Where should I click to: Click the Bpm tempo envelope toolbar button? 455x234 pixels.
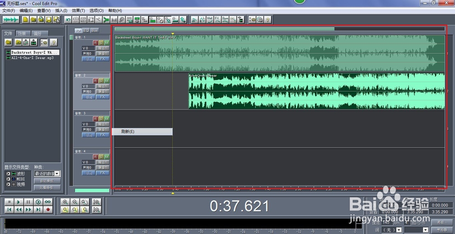(x=225, y=20)
